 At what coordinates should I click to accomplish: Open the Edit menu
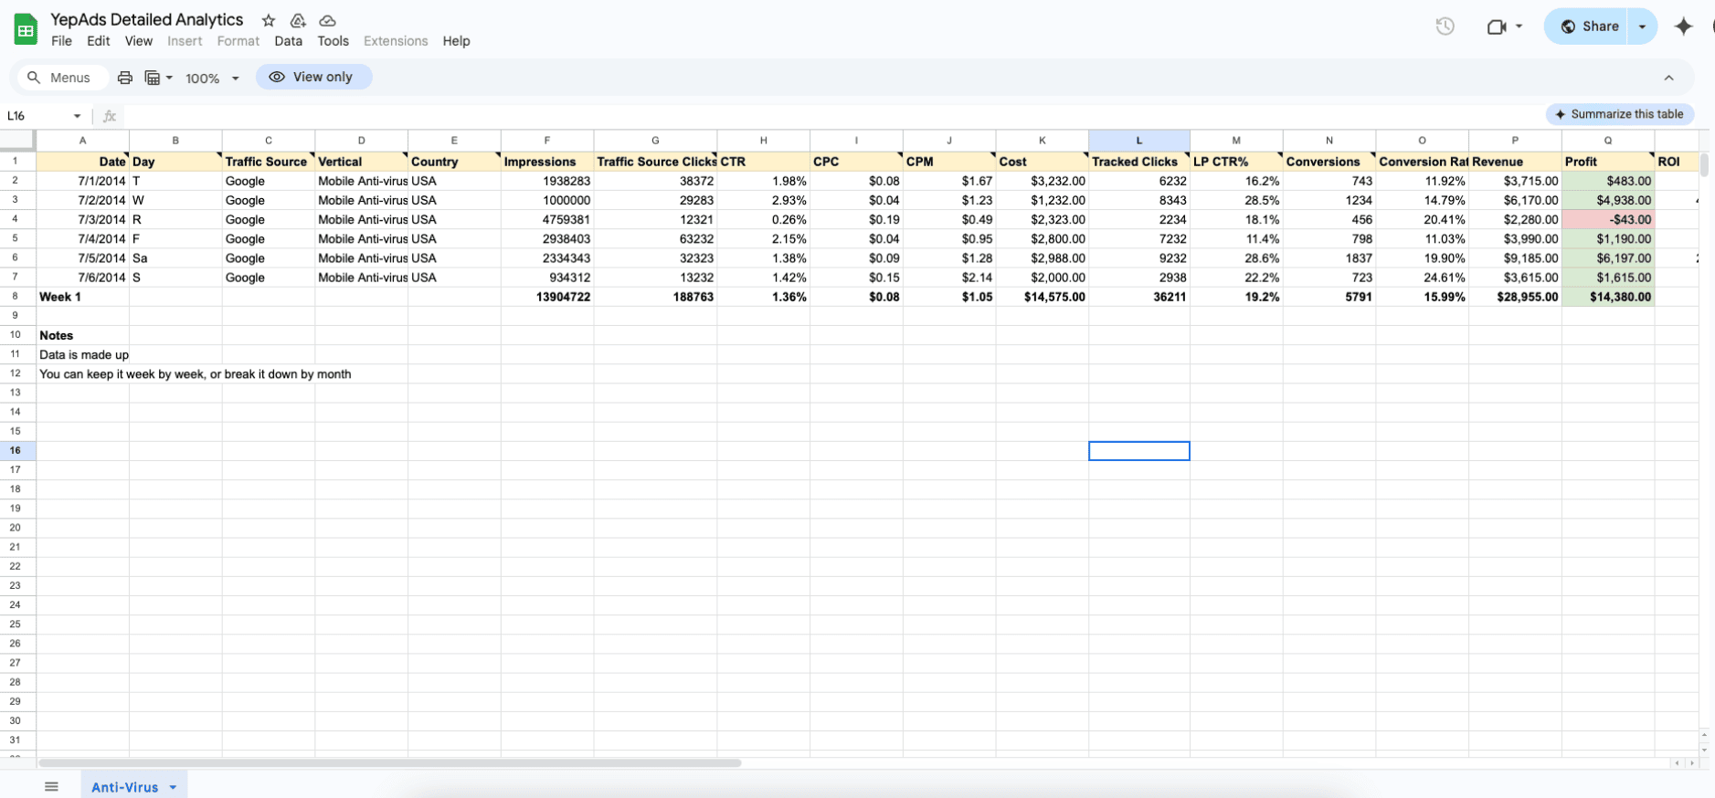pos(99,41)
